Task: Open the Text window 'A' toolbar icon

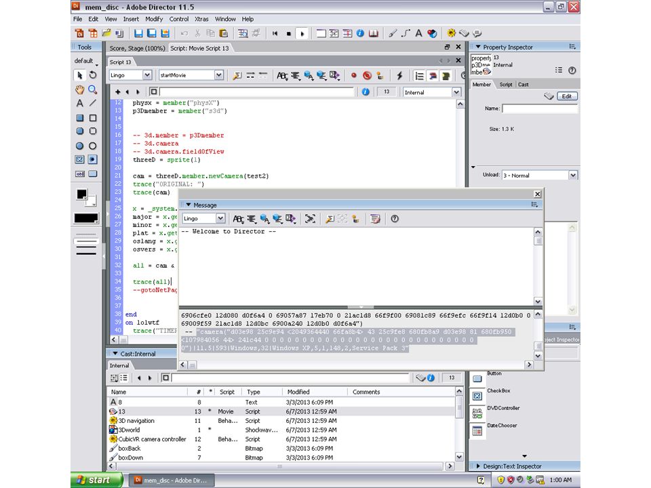Action: tap(418, 33)
